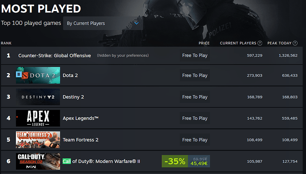306x174 pixels.
Task: Open the Dota 2 capsule image
Action: click(38, 75)
